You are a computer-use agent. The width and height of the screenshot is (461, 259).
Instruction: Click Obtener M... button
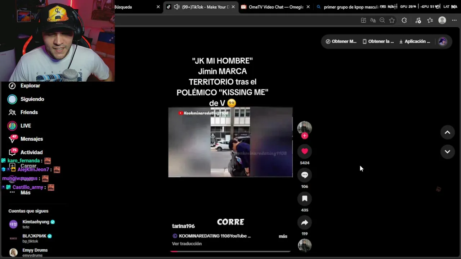[x=341, y=41]
